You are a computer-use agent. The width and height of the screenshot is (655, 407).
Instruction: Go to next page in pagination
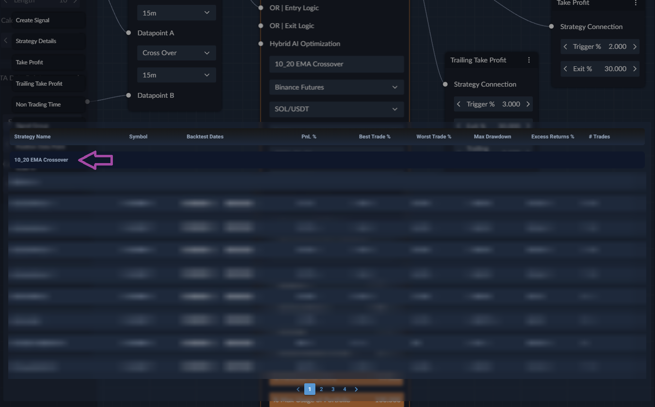pyautogui.click(x=356, y=389)
